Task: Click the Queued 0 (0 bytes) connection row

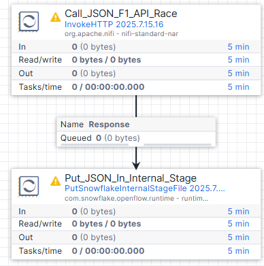Action: [x=136, y=138]
